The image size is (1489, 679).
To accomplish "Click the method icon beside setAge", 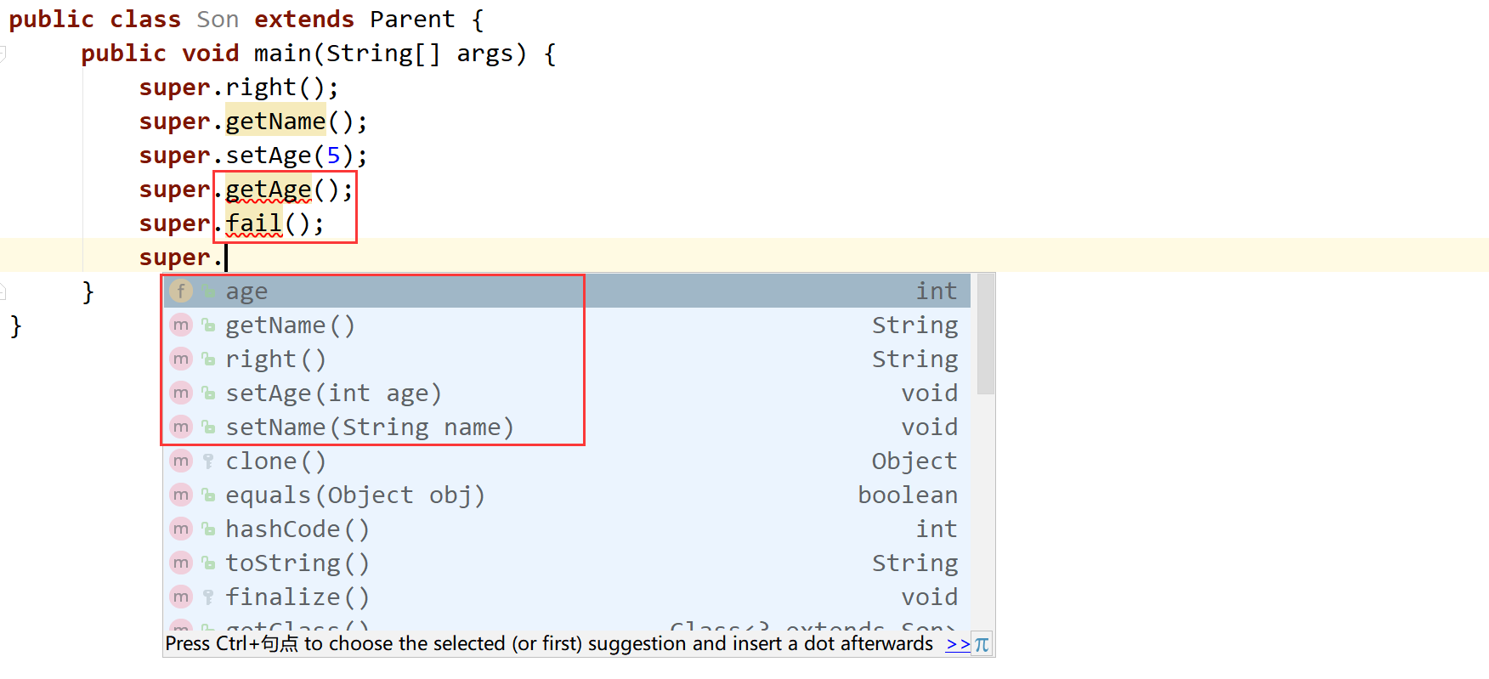I will [181, 393].
